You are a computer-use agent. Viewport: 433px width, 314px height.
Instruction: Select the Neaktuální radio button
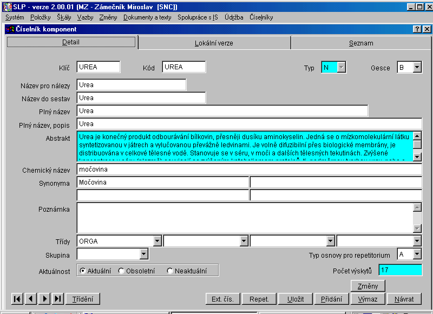(170, 271)
